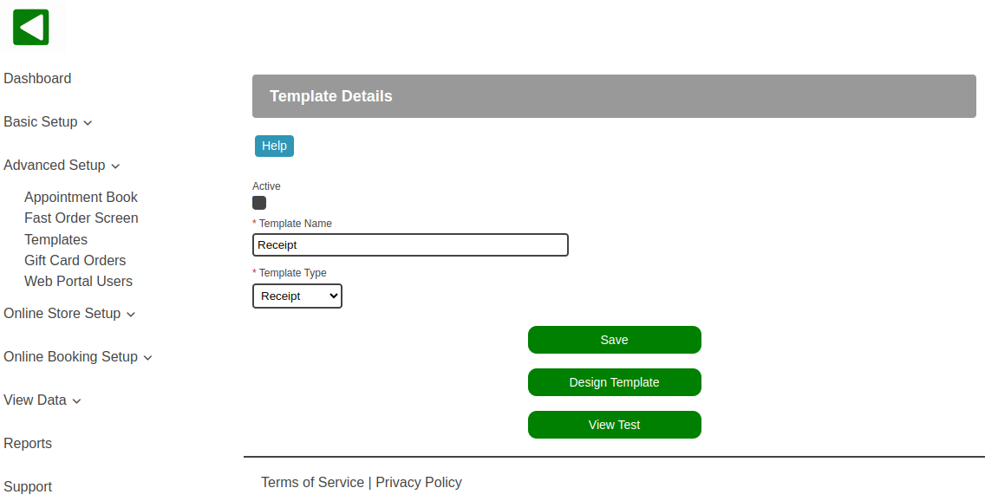The height and width of the screenshot is (501, 998).
Task: Open the Support page
Action: click(28, 486)
